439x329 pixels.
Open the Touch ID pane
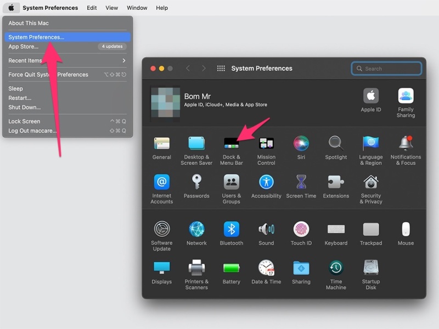click(x=301, y=229)
